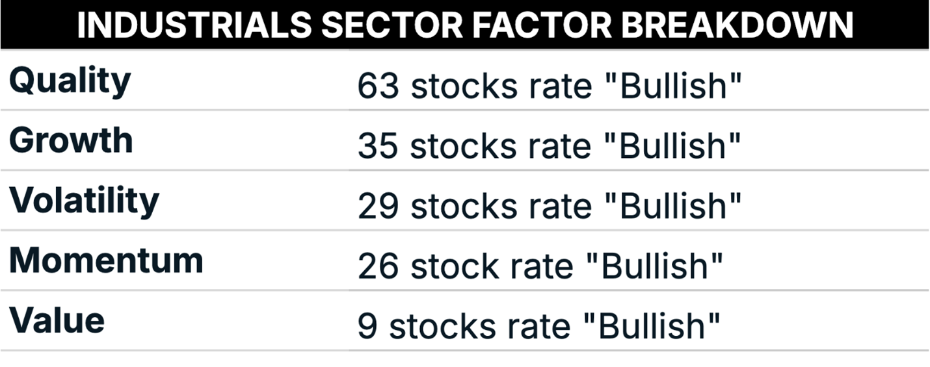Screen dimensions: 930x367
Task: Select the Value factor label
Action: 57,320
